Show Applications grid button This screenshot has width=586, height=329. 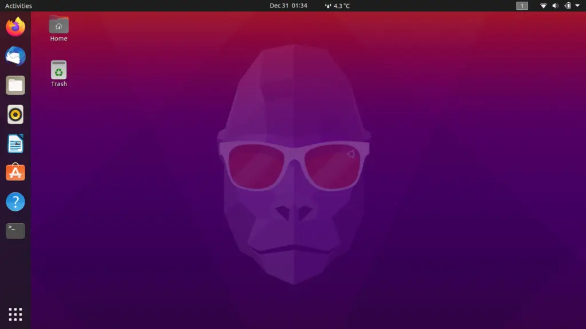pos(15,315)
